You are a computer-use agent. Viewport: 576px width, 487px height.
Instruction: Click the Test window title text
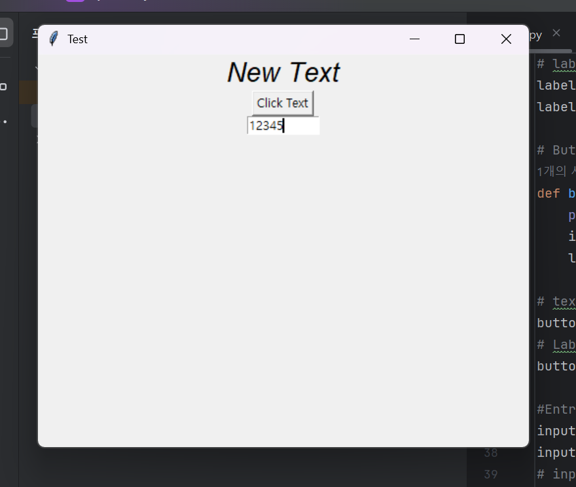pos(77,39)
